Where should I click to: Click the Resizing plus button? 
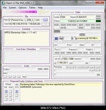click(67, 67)
